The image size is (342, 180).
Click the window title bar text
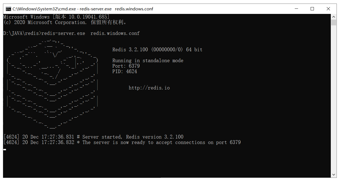pyautogui.click(x=83, y=9)
